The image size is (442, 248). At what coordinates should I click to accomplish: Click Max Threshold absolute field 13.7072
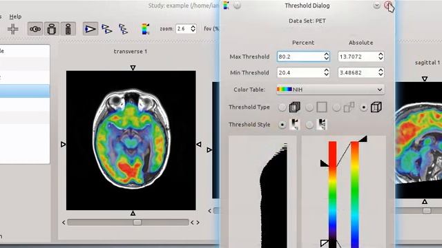point(358,56)
